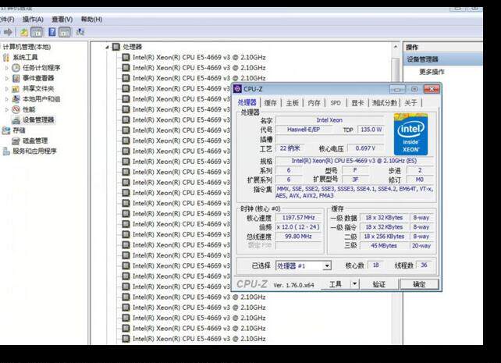
Task: Click the Intel Xeon name field
Action: [x=329, y=120]
